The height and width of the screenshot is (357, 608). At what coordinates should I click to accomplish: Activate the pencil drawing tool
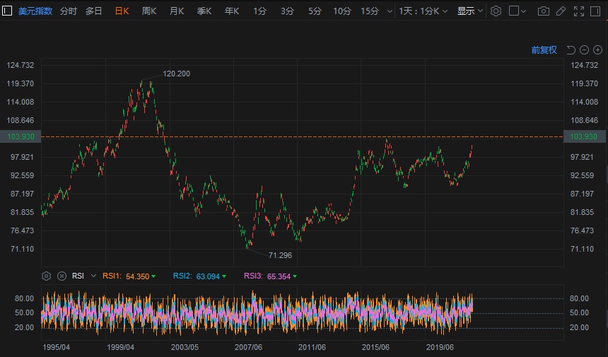[561, 11]
